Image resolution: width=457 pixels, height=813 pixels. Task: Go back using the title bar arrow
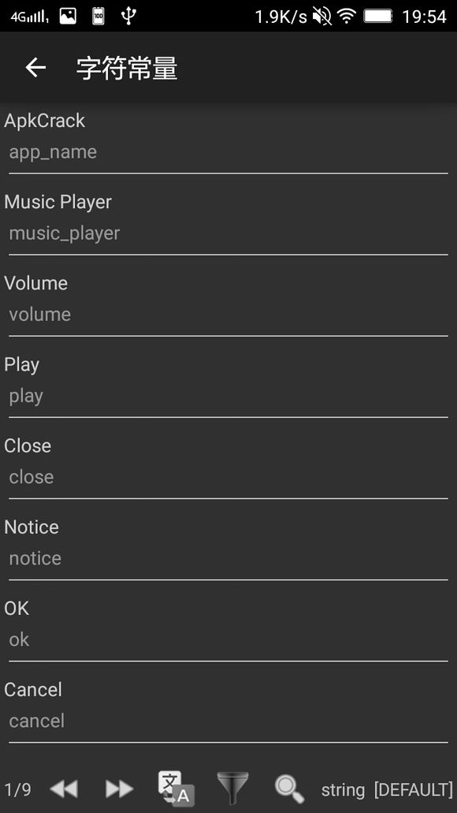[35, 68]
